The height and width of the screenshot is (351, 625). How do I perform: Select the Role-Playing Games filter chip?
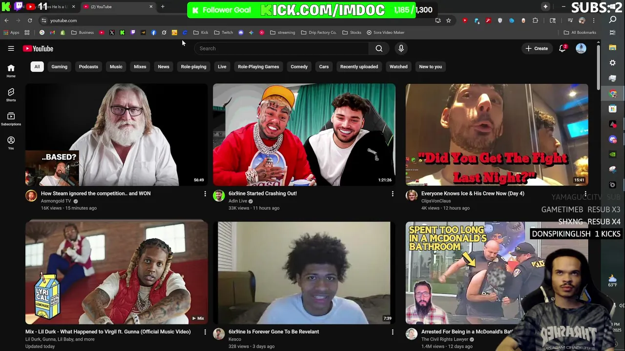(x=258, y=66)
